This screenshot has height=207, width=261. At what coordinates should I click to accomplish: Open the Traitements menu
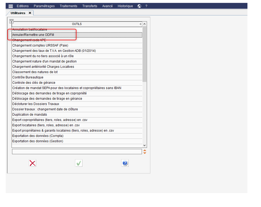(69, 6)
